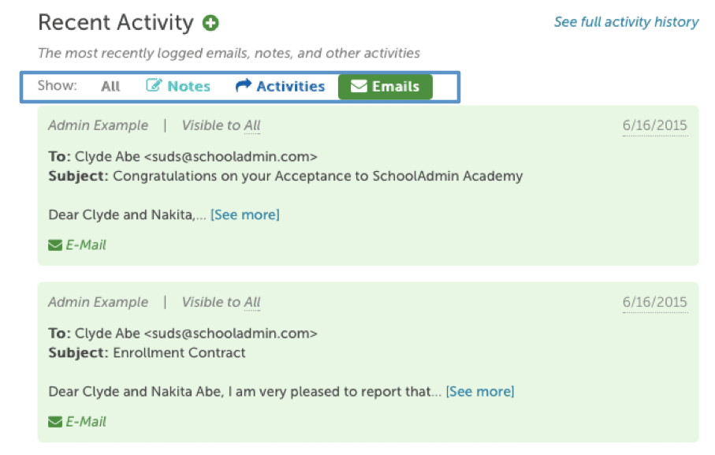Click E-Mail label of first entry
Screen dimensions: 715x455
coord(86,245)
